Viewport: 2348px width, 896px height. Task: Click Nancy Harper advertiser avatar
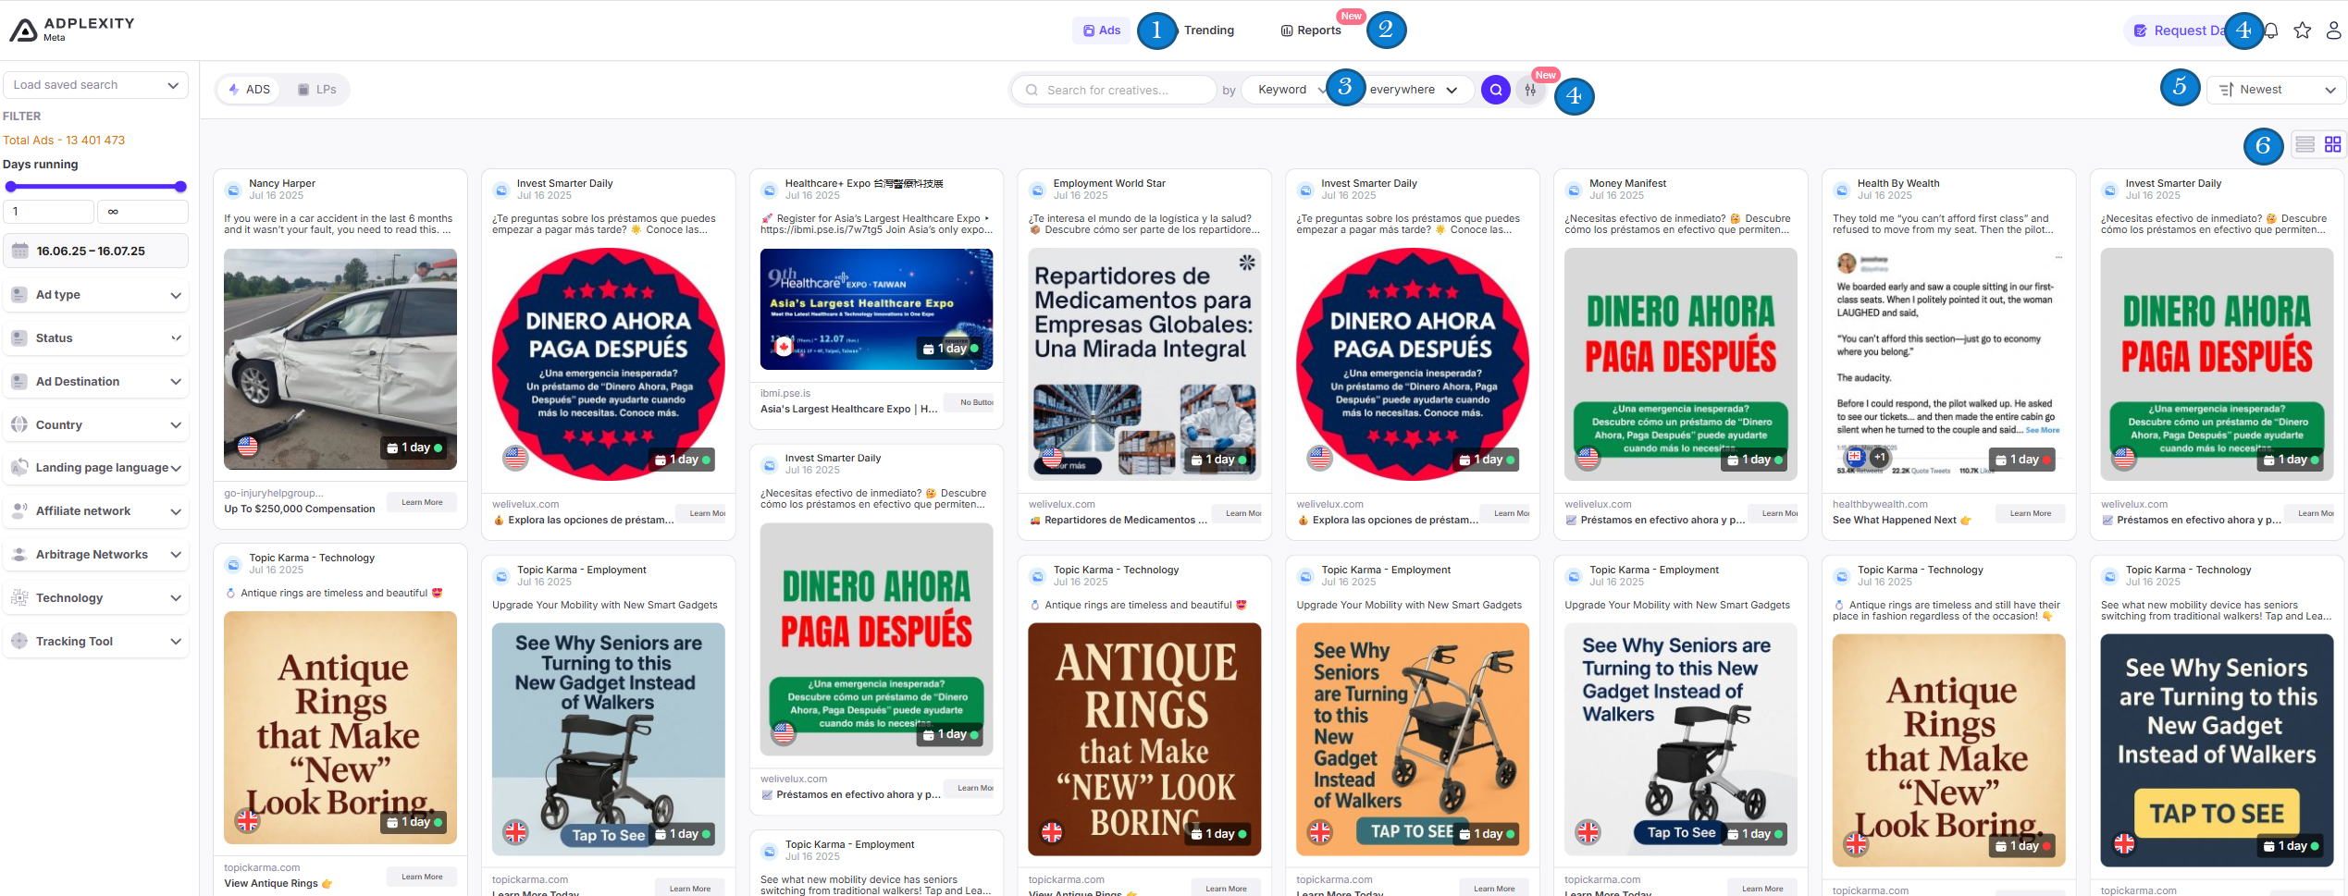coord(233,190)
